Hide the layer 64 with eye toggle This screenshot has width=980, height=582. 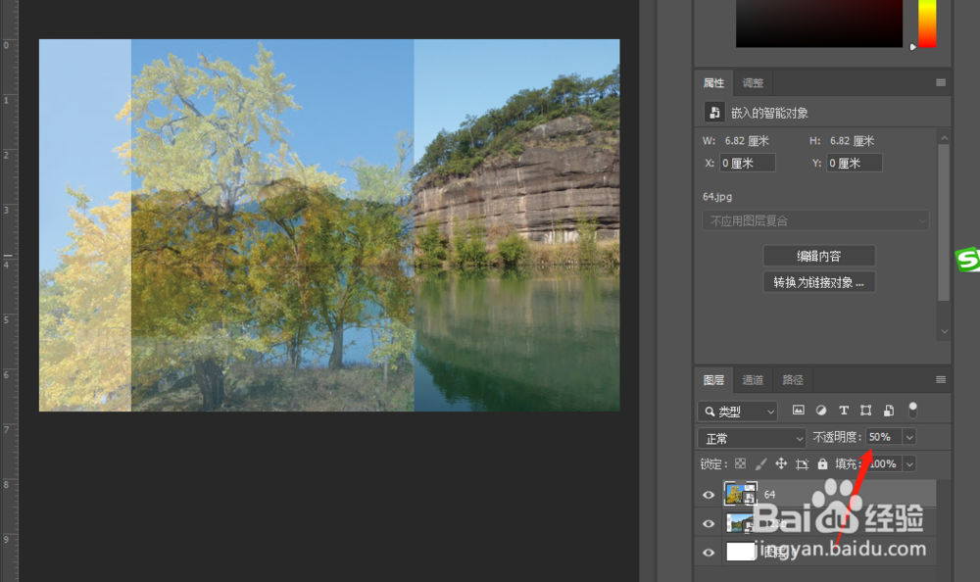[x=708, y=495]
